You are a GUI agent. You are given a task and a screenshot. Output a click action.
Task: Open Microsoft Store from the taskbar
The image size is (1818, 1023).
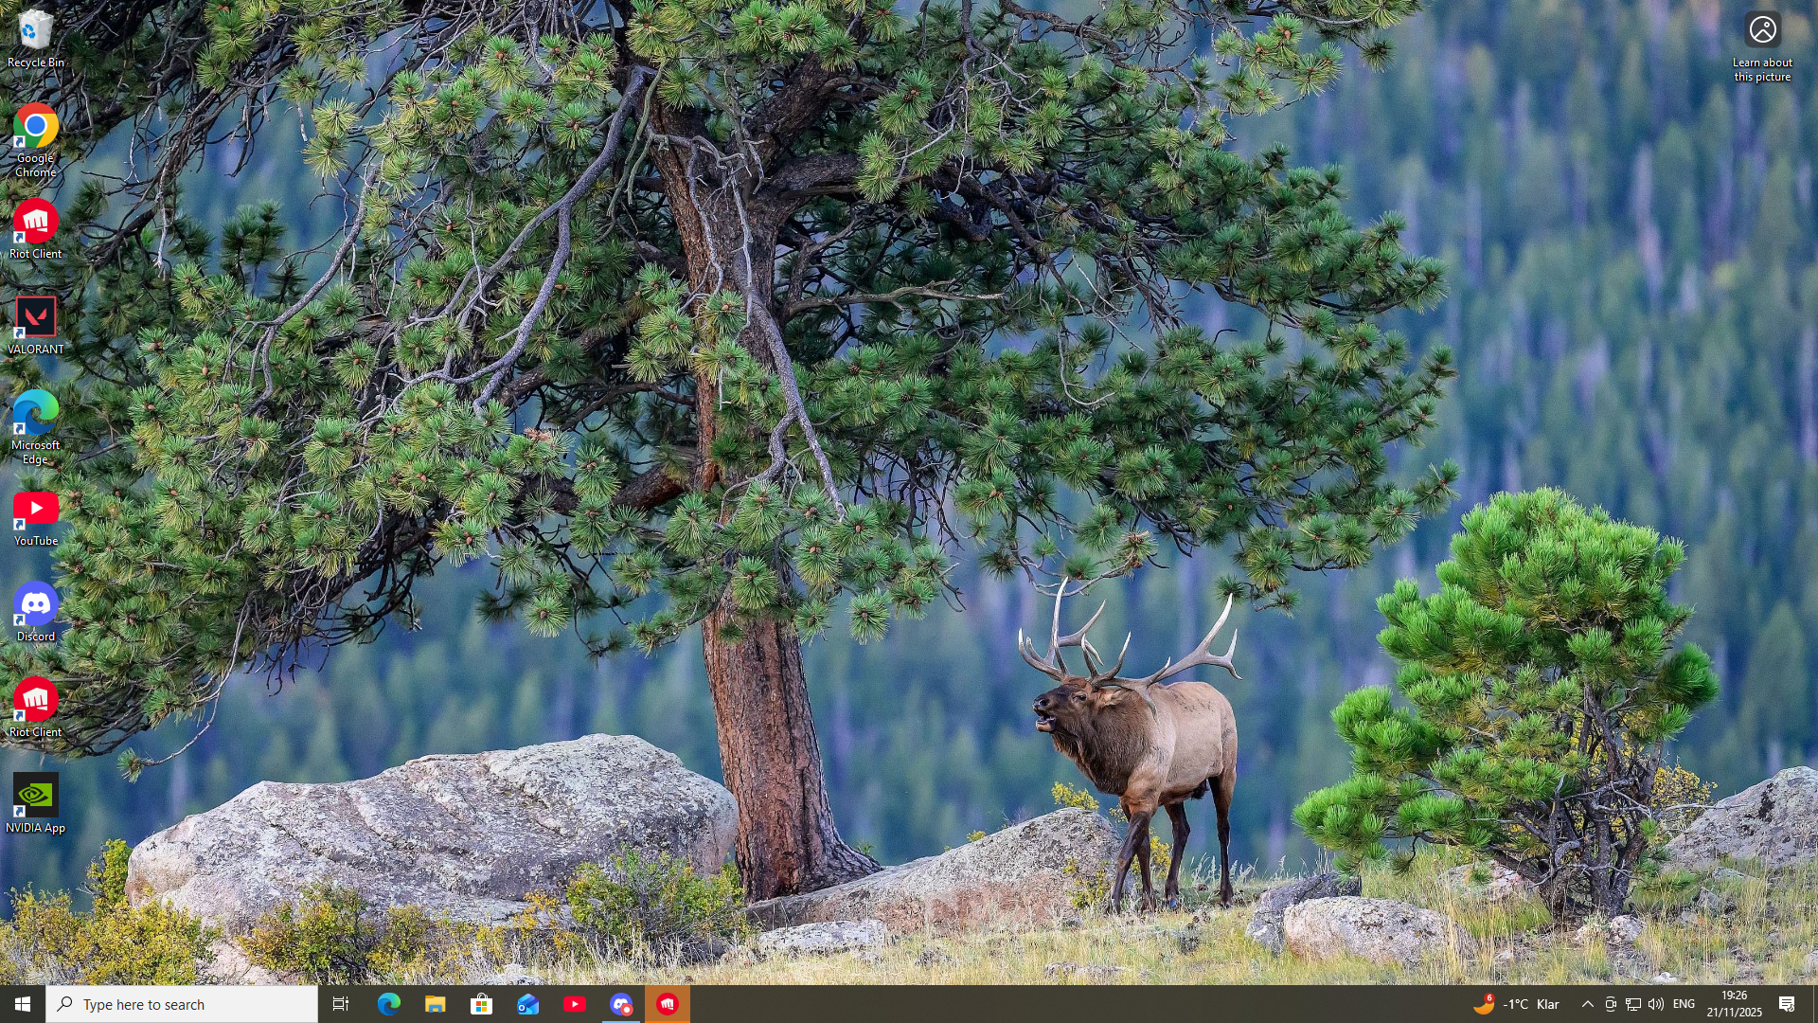[x=481, y=1004]
